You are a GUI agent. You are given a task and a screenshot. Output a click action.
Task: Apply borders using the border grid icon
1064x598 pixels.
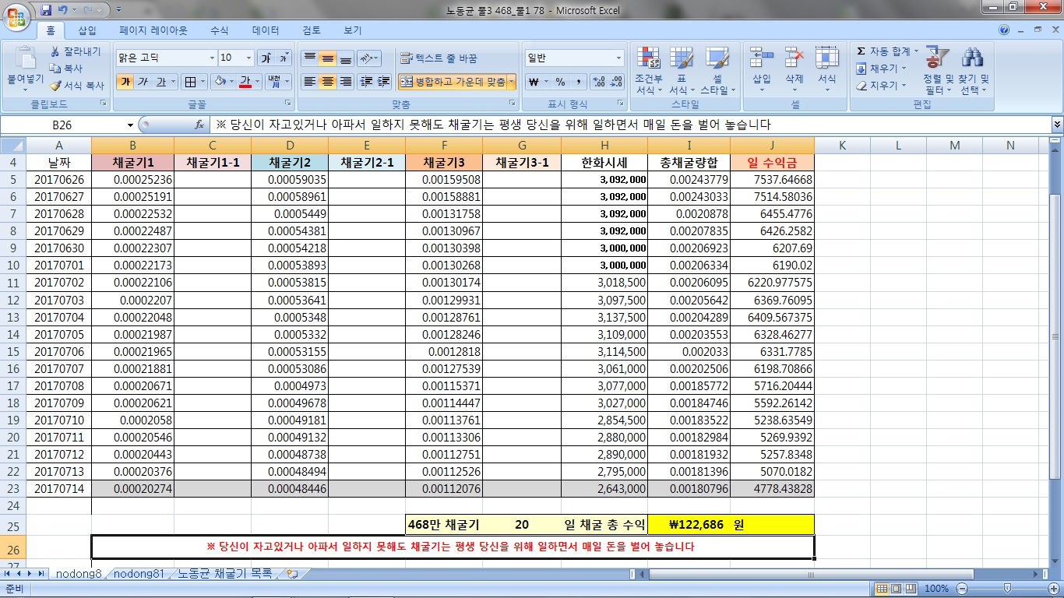[189, 82]
